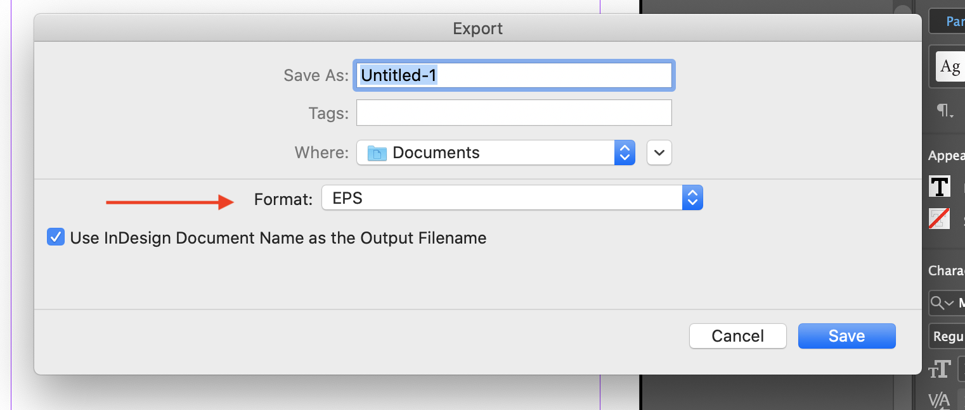Click the Save As filename field
Screen dimensions: 965x410
coord(514,75)
